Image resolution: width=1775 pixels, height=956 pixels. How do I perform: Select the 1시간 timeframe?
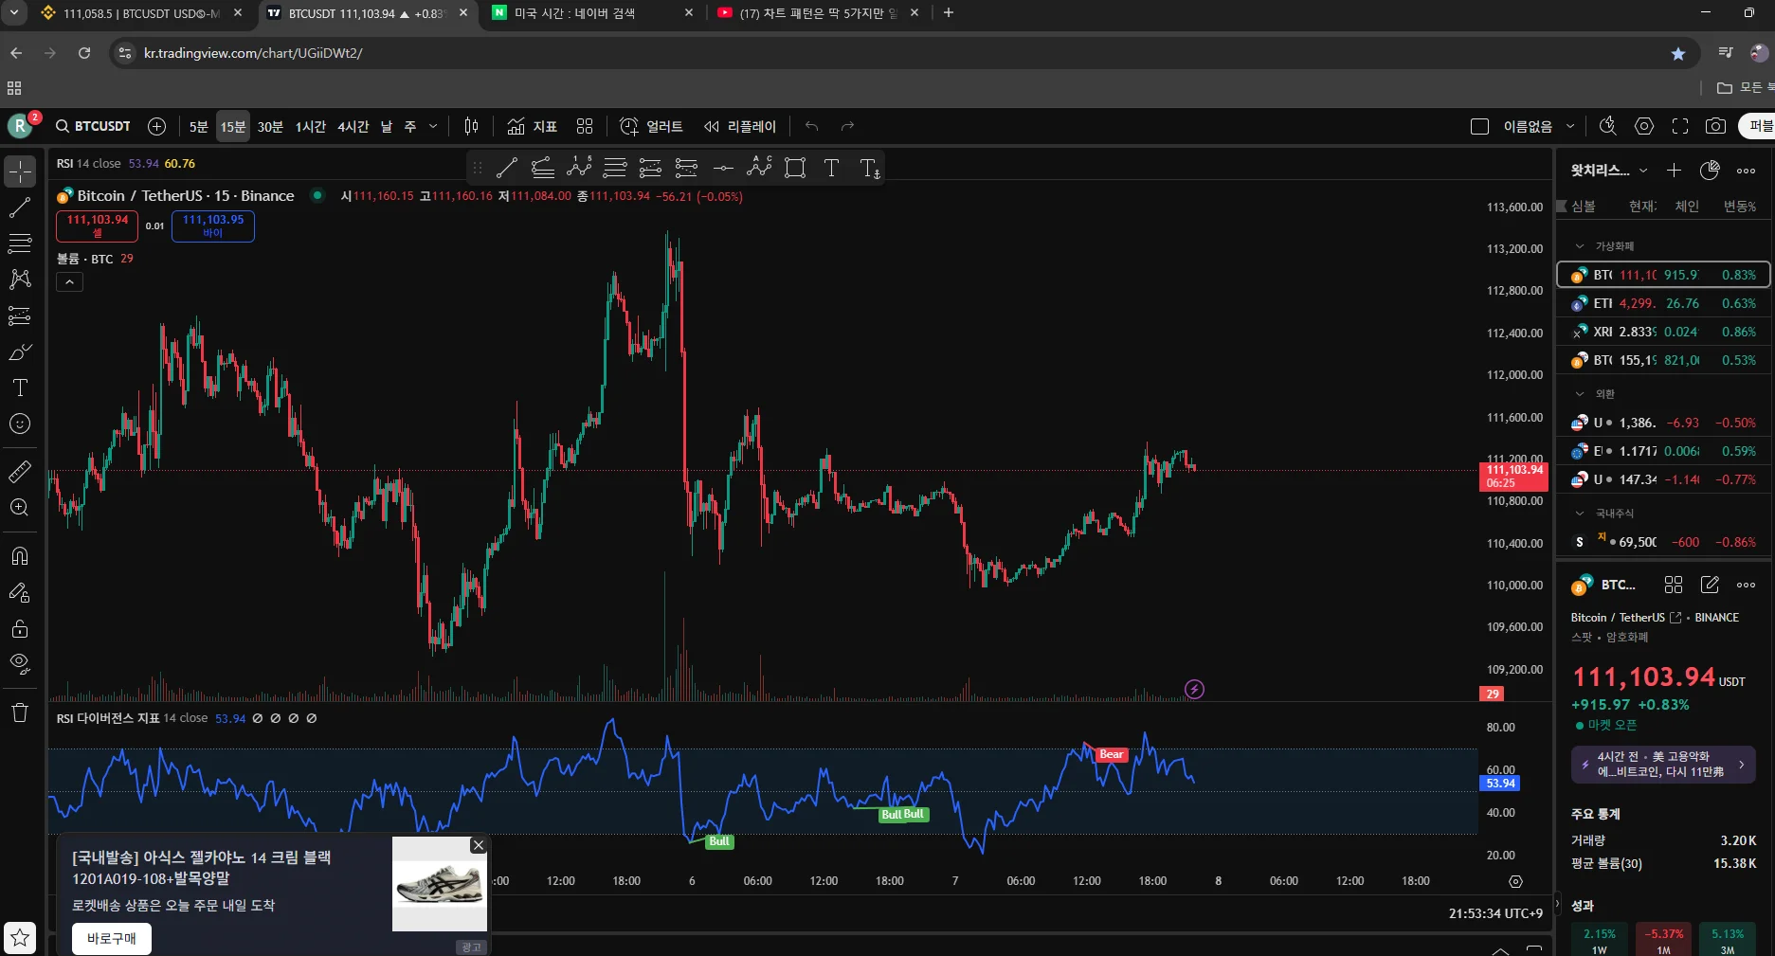click(x=310, y=126)
